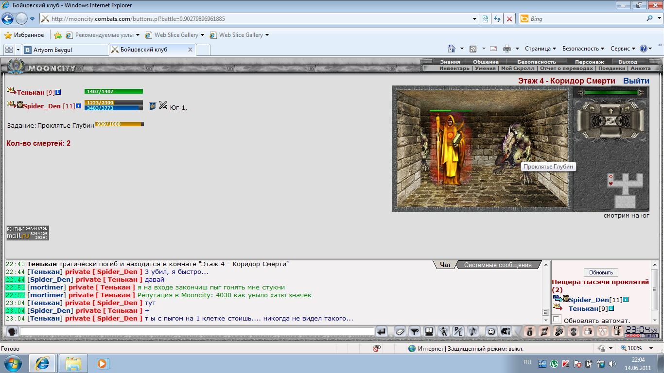664x373 pixels.
Task: Stop page loading with red X
Action: [x=509, y=19]
